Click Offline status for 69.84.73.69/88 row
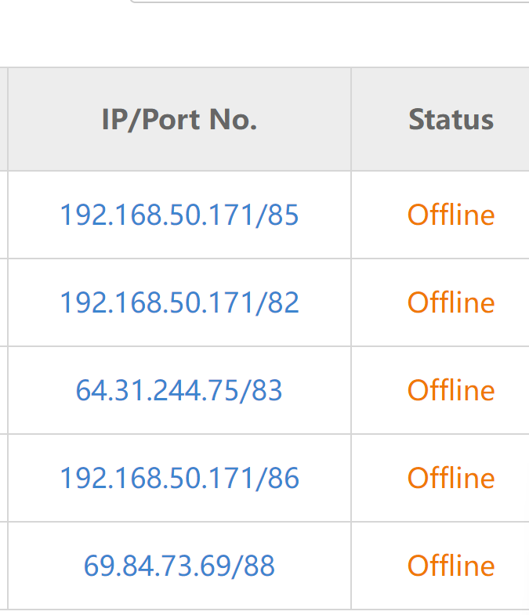Image resolution: width=529 pixels, height=615 pixels. tap(451, 566)
